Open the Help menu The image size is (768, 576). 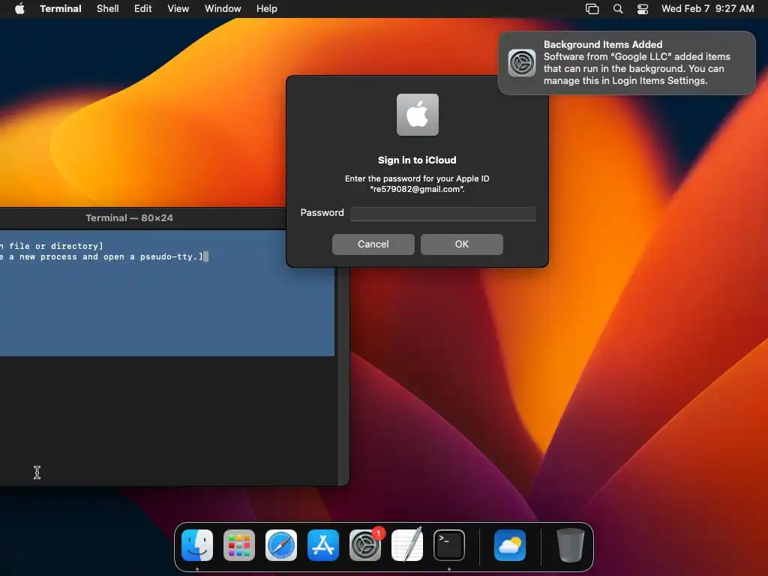(x=267, y=9)
